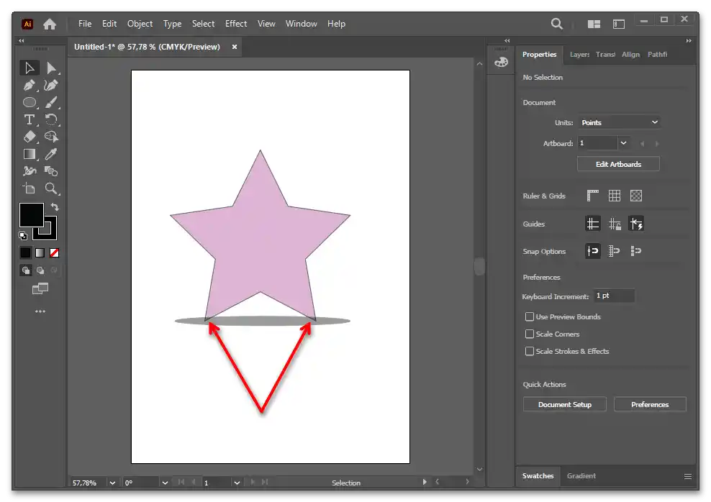Click the Lock Guides icon

click(x=615, y=224)
